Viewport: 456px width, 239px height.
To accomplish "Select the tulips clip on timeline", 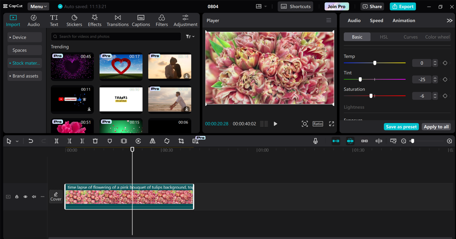I will coord(129,197).
